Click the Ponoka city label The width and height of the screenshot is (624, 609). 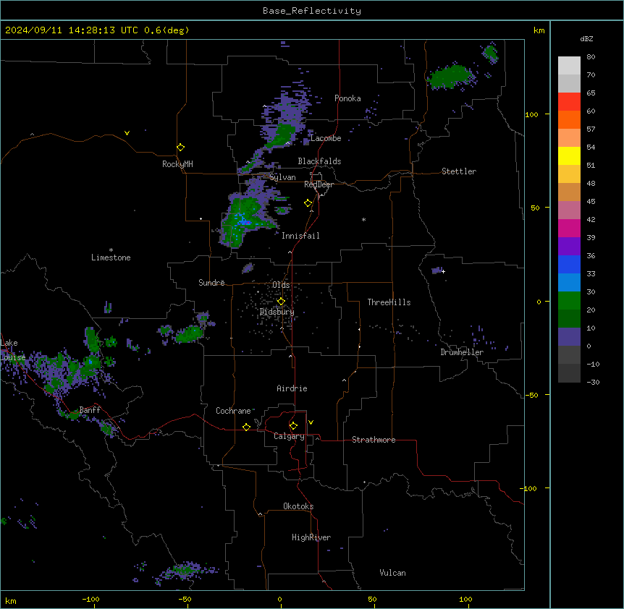tap(347, 98)
